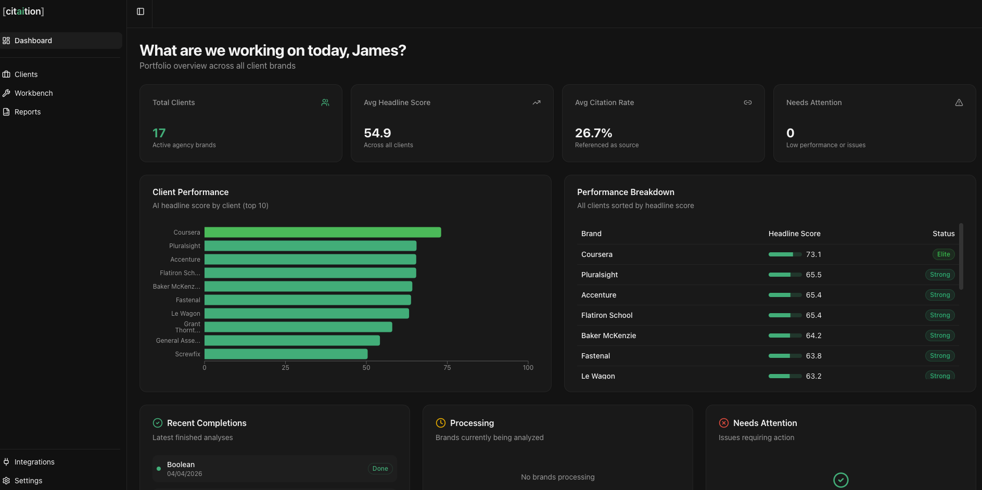Click the Performance Breakdown table scrollbar
The width and height of the screenshot is (982, 490).
click(x=961, y=256)
